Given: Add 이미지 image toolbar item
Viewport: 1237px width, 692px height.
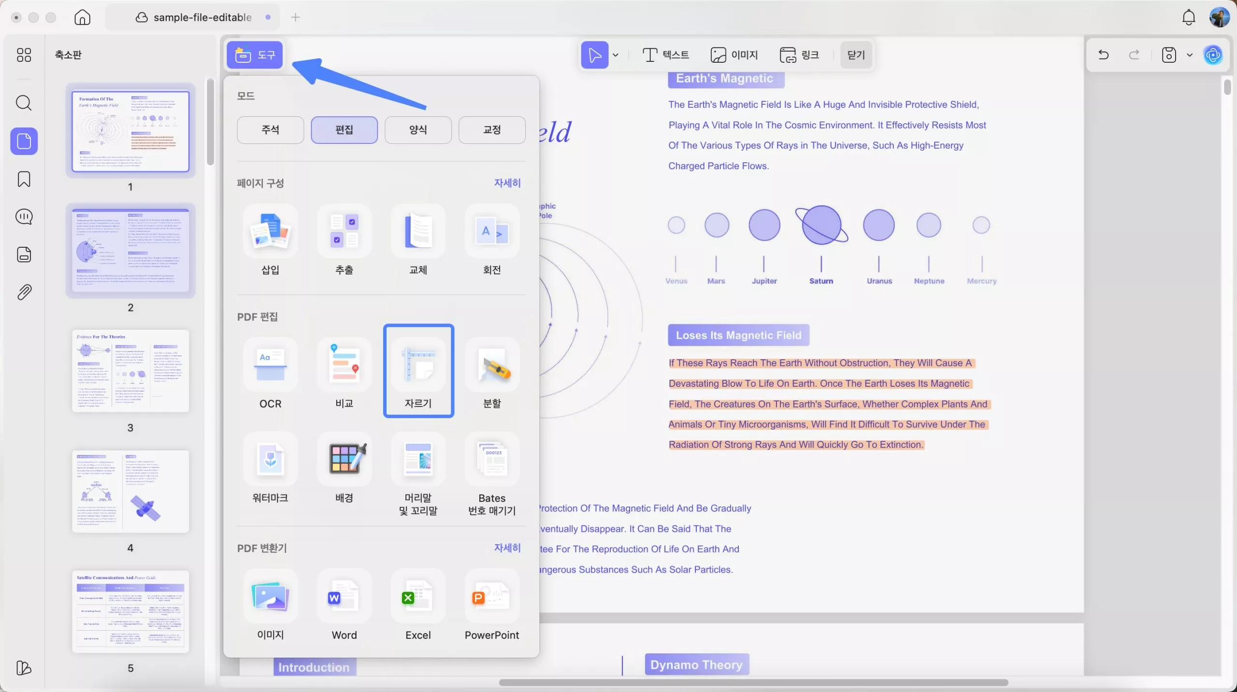Looking at the screenshot, I should 734,55.
